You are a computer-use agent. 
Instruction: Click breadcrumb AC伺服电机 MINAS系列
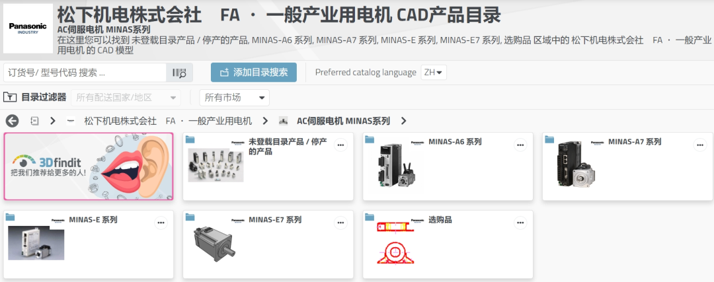click(x=343, y=121)
